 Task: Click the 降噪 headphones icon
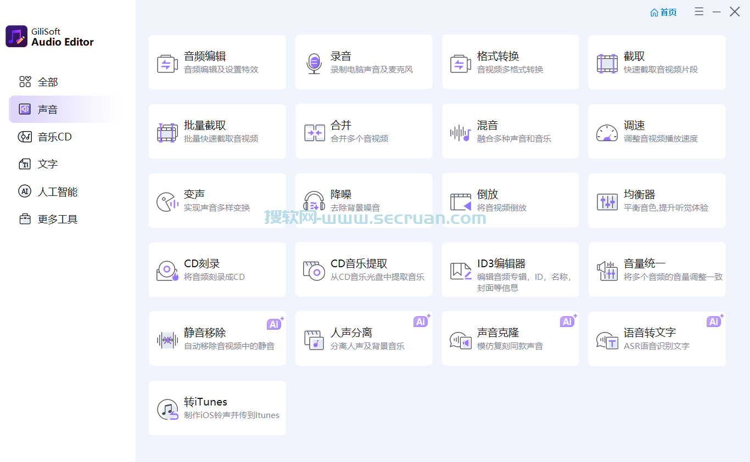[x=314, y=201]
